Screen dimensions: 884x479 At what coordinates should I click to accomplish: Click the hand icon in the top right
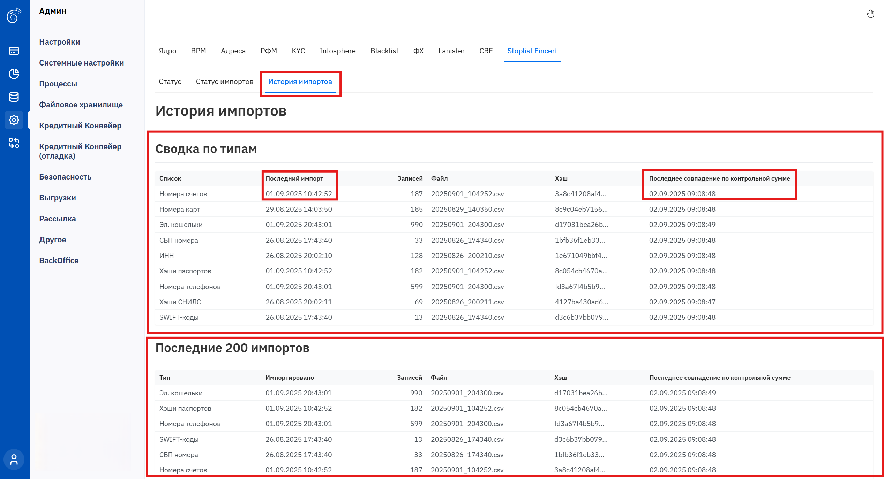click(871, 14)
